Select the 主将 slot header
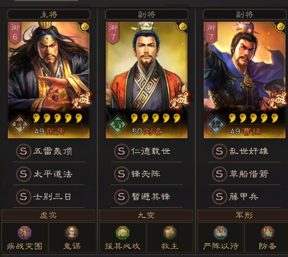288x257 pixels. pyautogui.click(x=49, y=15)
